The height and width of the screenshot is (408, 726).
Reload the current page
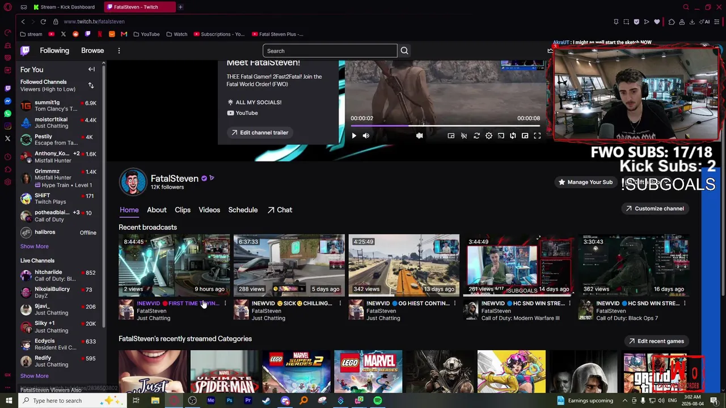(43, 22)
